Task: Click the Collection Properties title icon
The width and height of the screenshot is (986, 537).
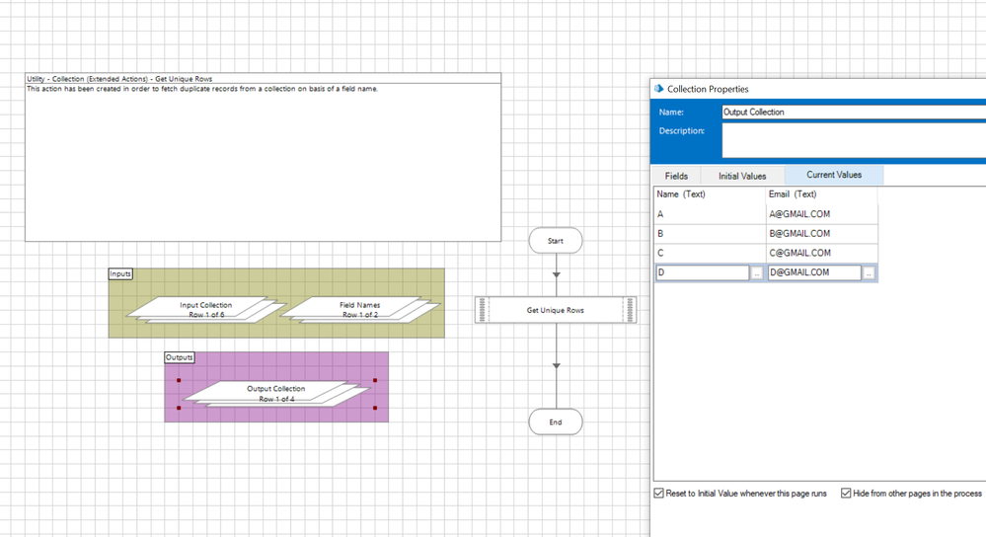Action: [x=659, y=89]
